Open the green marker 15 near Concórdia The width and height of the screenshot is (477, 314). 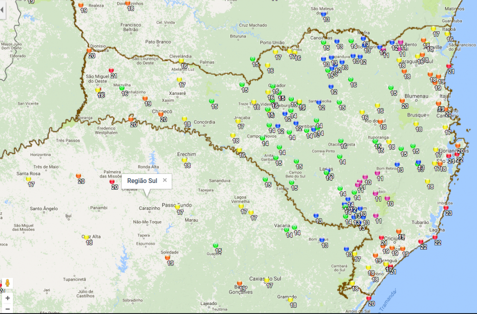212,101
